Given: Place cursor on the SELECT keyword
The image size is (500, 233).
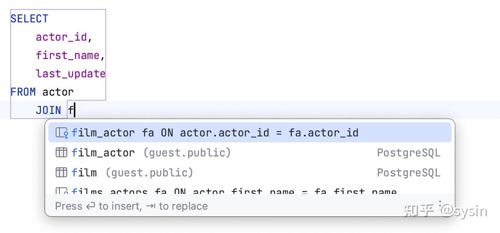Looking at the screenshot, I should click(x=29, y=19).
